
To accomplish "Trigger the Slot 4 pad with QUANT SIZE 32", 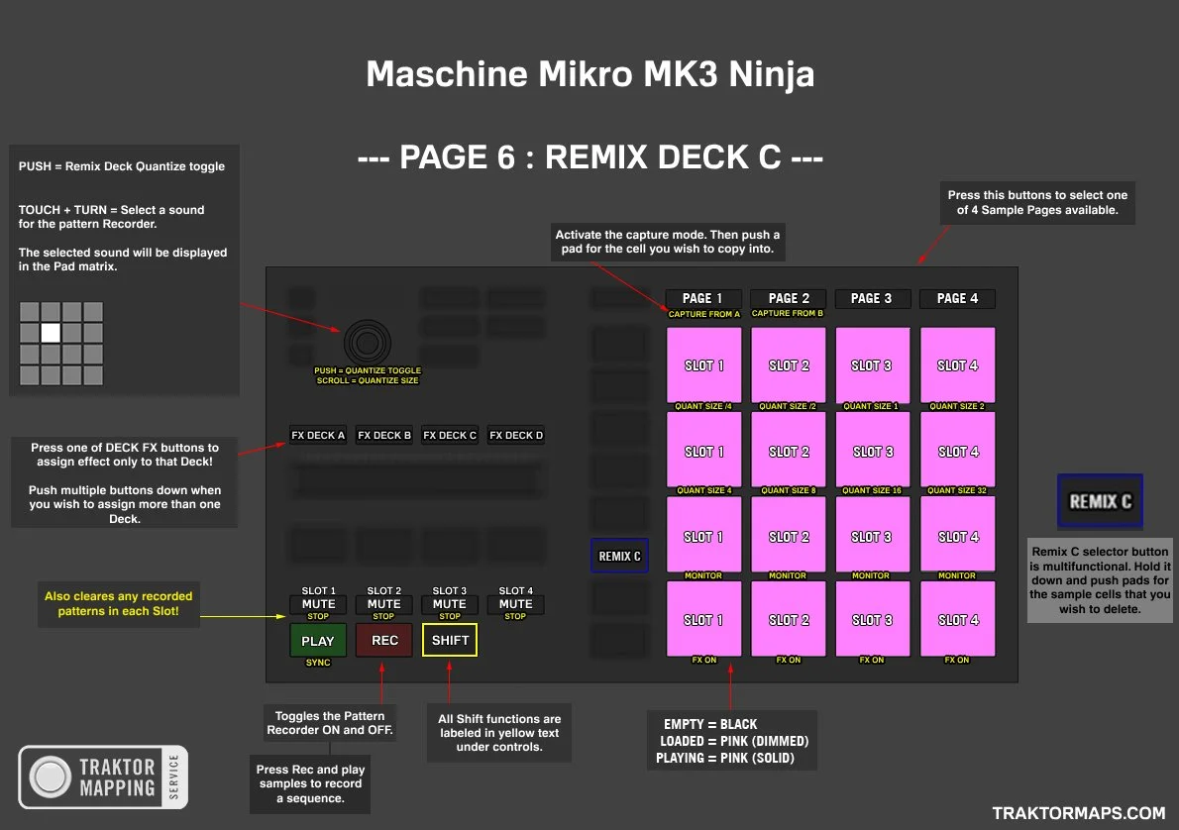I will 957,451.
